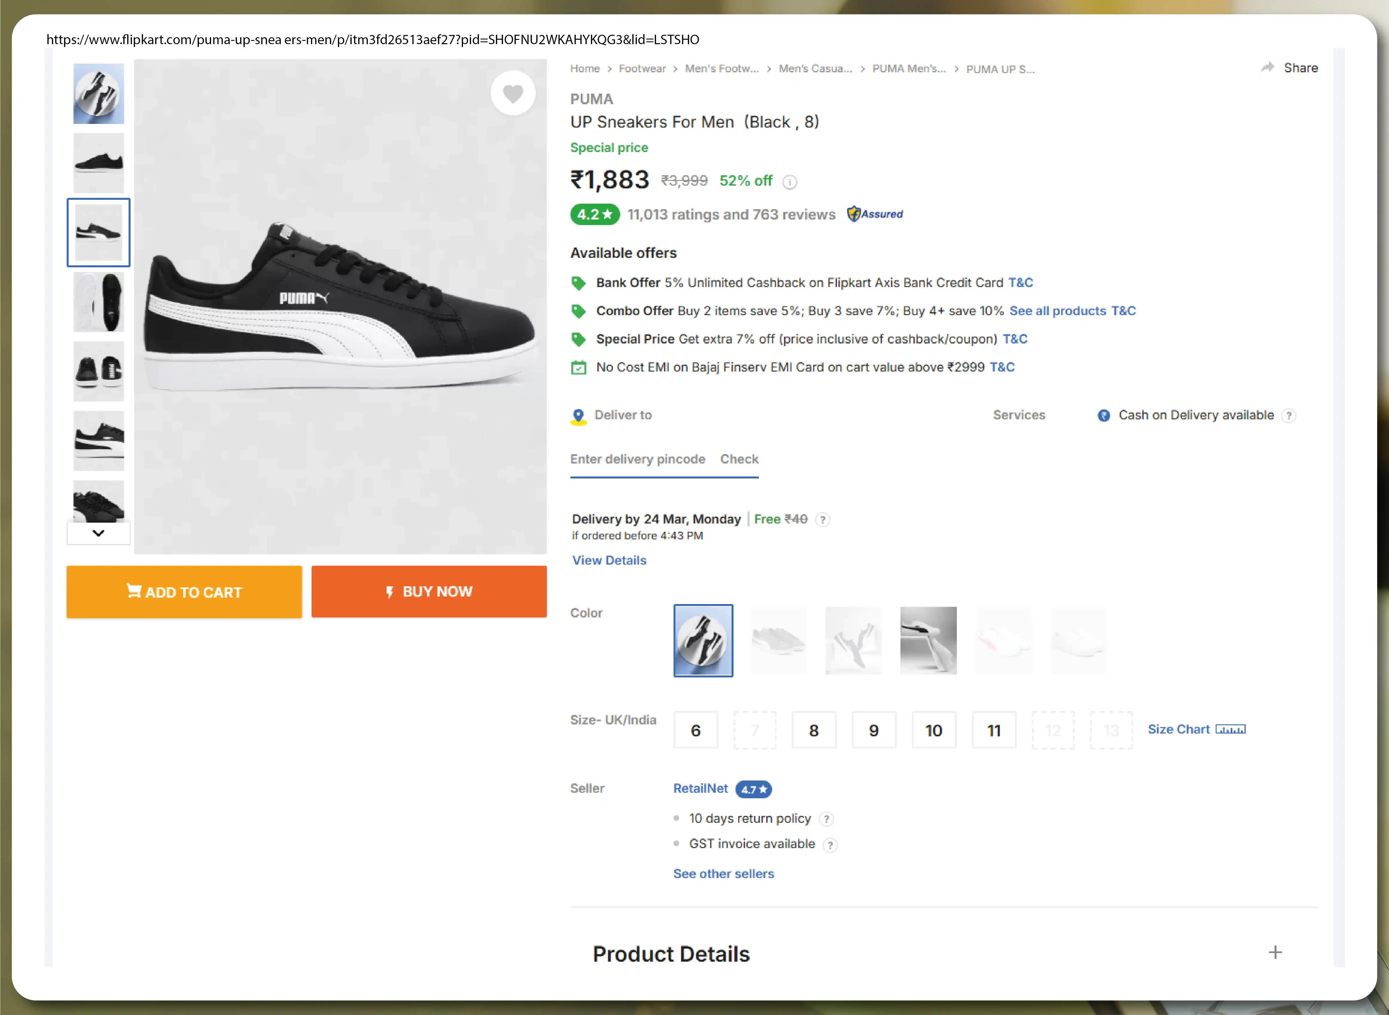
Task: Select highlighted side-view shoe thumbnail
Action: click(98, 232)
